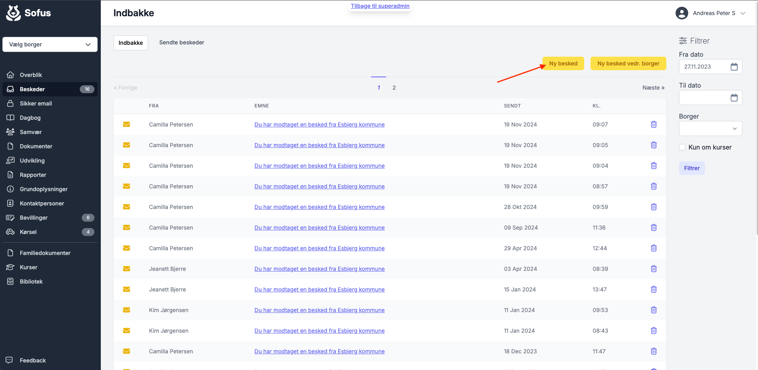Image resolution: width=758 pixels, height=370 pixels.
Task: Click the user avatar icon
Action: point(681,13)
